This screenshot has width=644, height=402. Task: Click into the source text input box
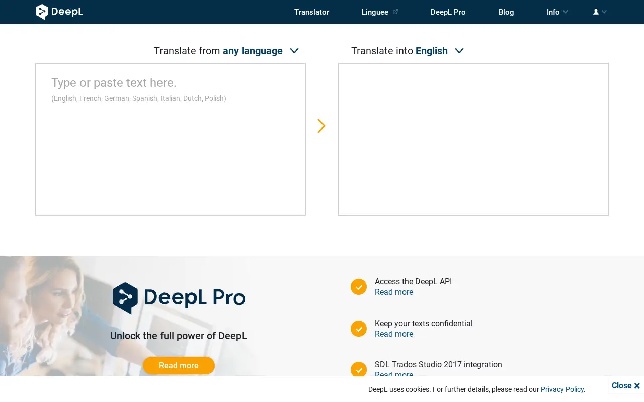[171, 139]
